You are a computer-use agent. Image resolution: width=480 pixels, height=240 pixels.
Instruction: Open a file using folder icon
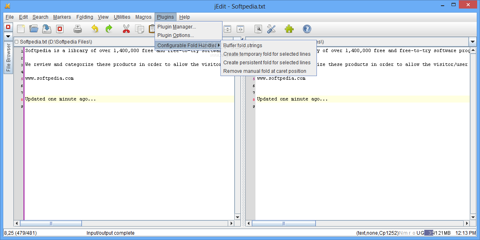(x=34, y=29)
